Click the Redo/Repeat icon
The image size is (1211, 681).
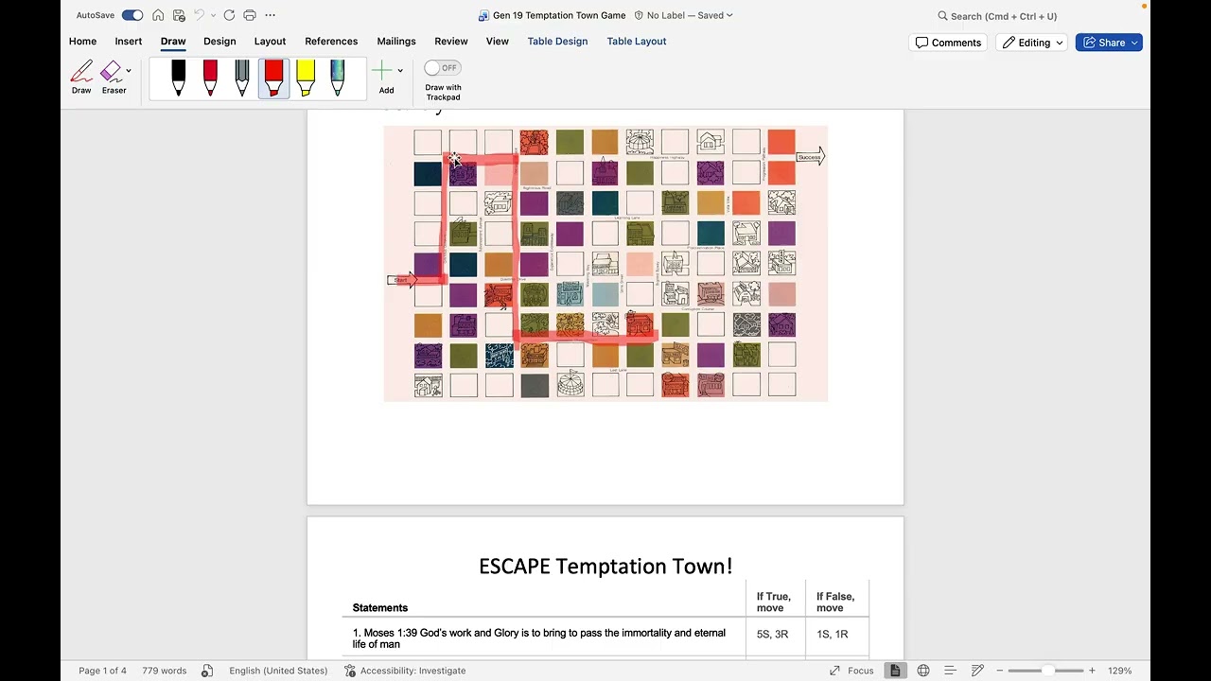(x=229, y=15)
